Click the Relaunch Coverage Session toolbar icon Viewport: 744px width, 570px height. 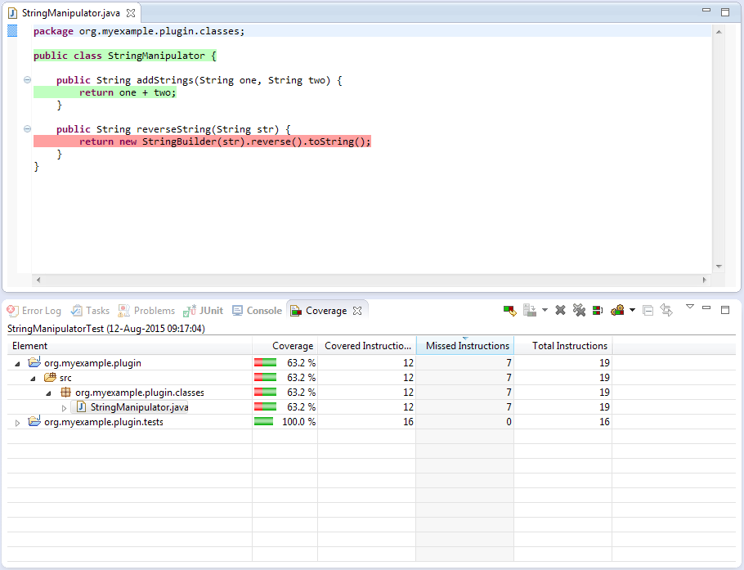[x=509, y=311]
